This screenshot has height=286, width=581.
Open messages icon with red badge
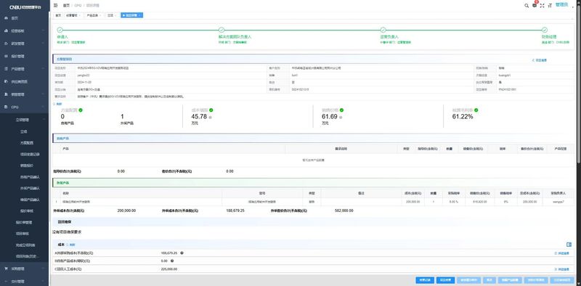[x=535, y=5]
